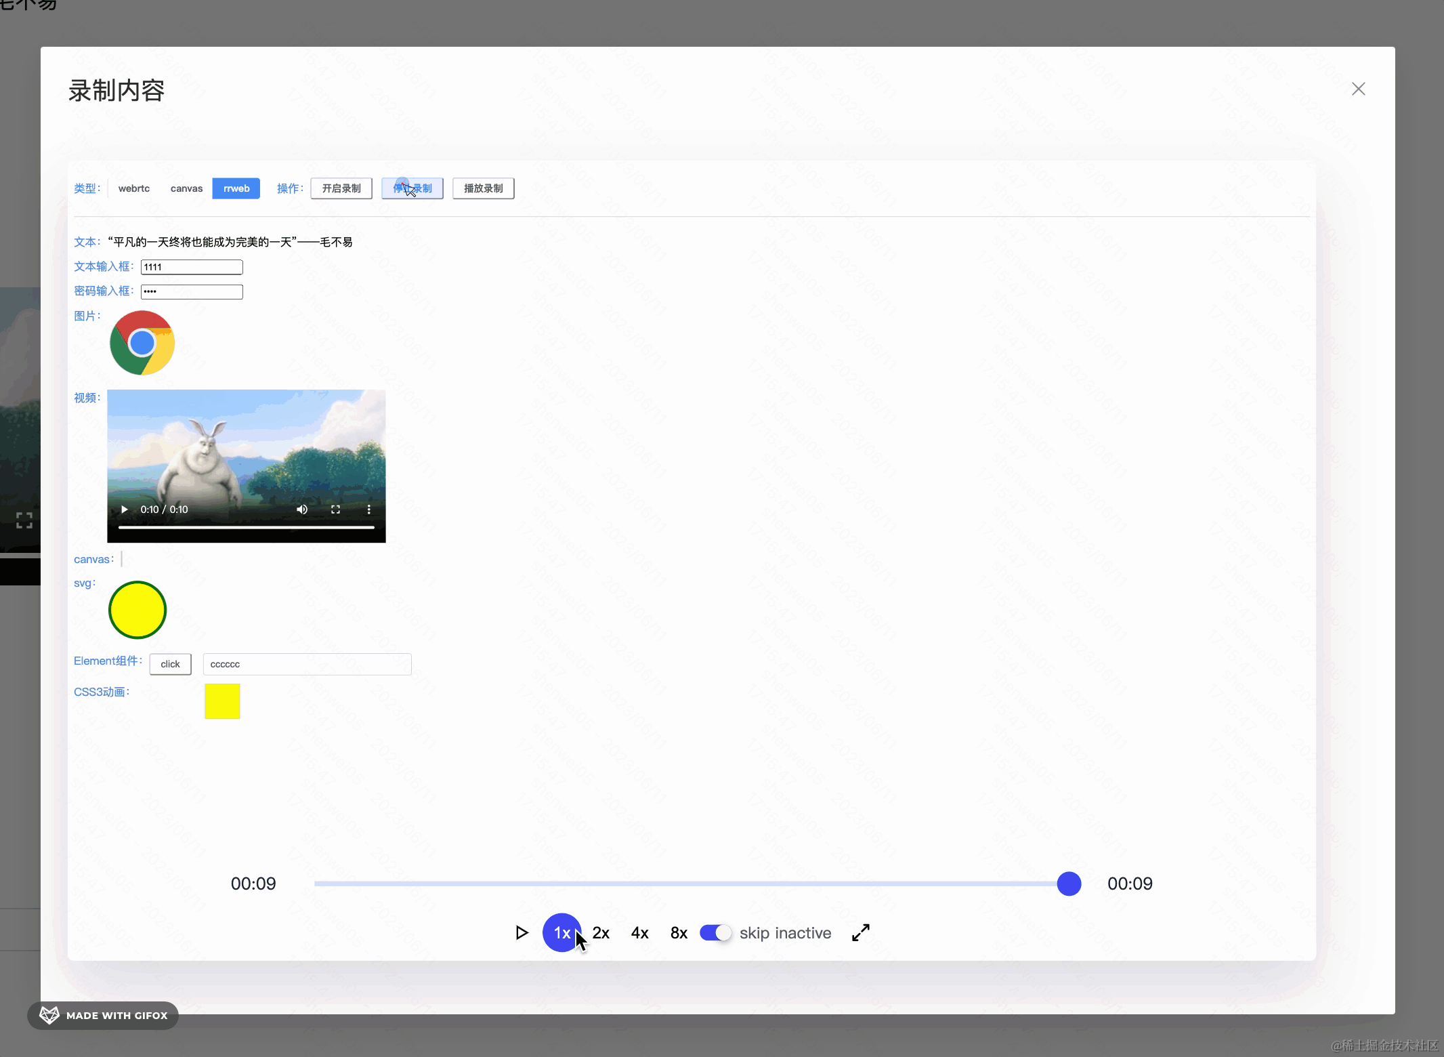
Task: Switch to the canvas type
Action: (186, 188)
